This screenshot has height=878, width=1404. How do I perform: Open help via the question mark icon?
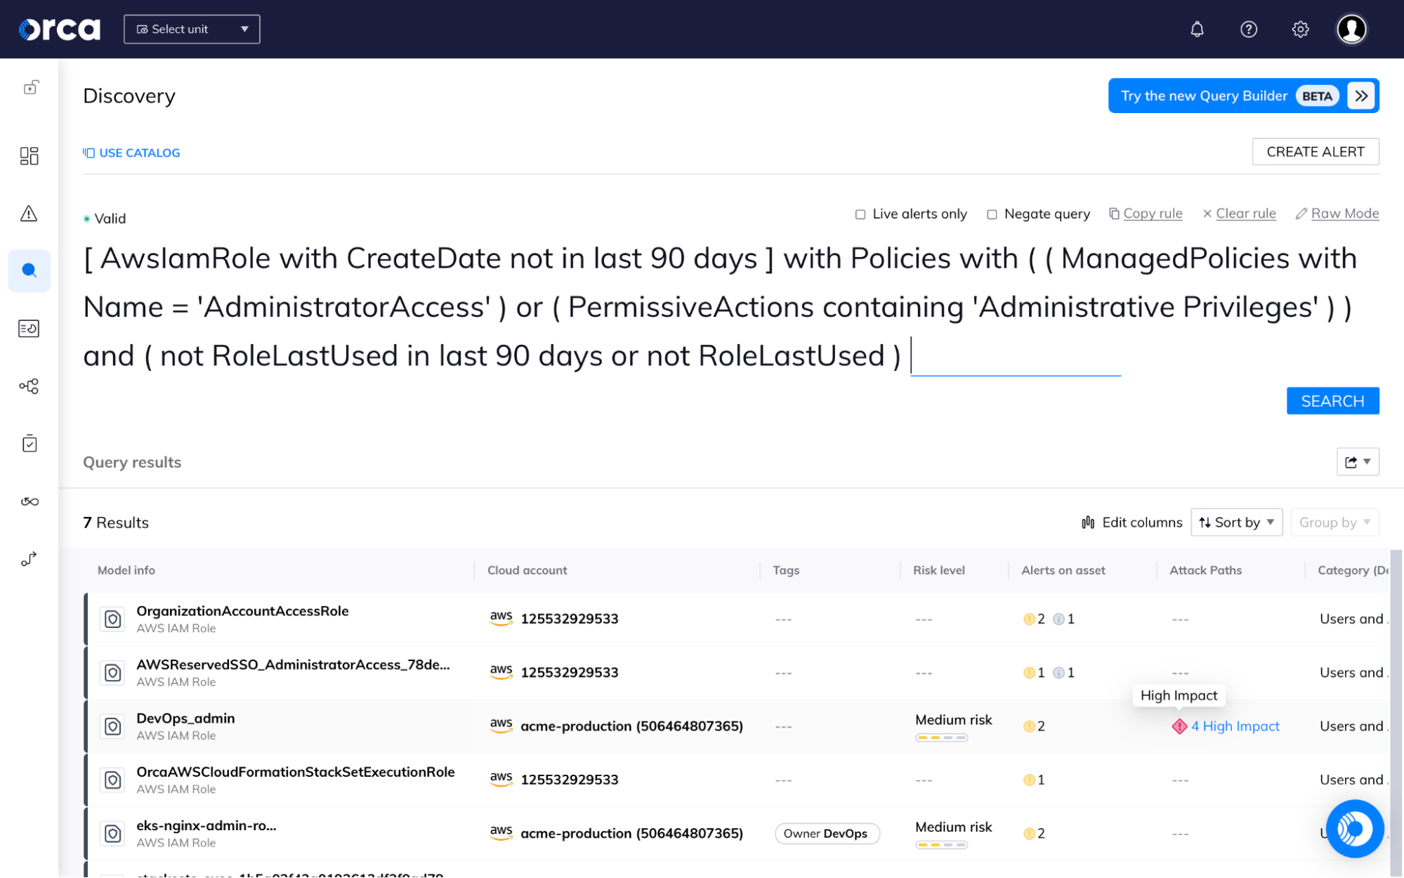click(x=1248, y=30)
